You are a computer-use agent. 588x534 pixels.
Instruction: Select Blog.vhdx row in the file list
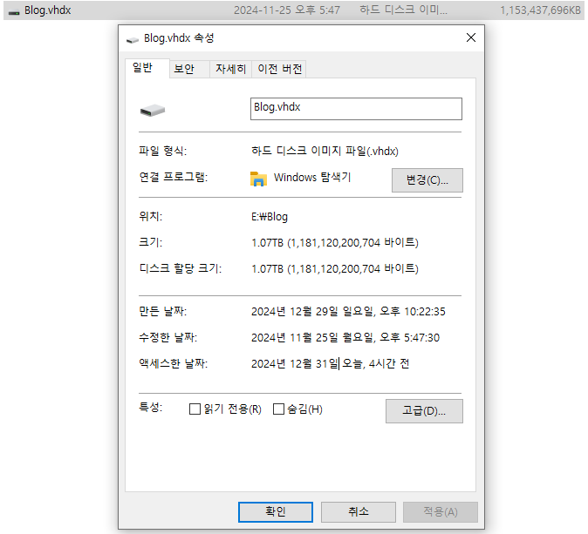[x=294, y=10]
